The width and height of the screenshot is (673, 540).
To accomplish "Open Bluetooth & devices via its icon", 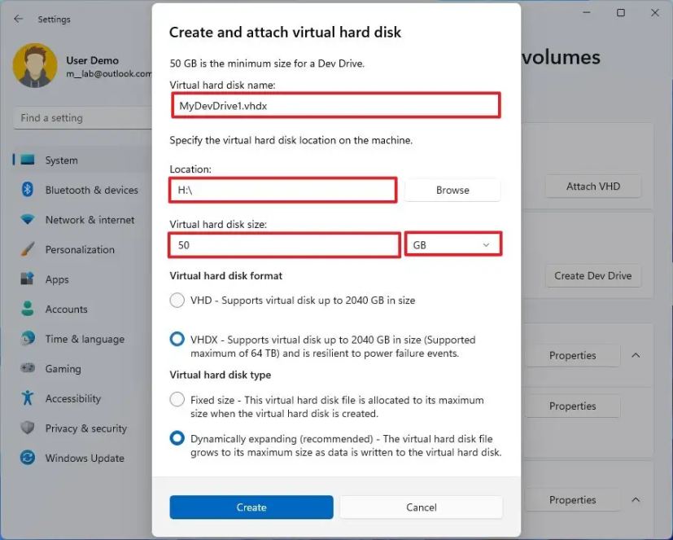I will click(x=28, y=190).
